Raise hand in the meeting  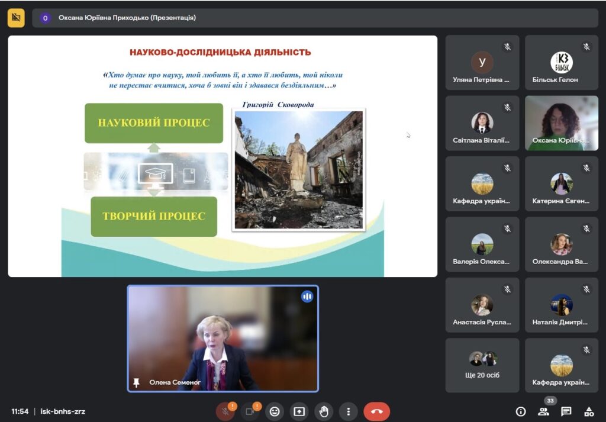[x=324, y=411]
